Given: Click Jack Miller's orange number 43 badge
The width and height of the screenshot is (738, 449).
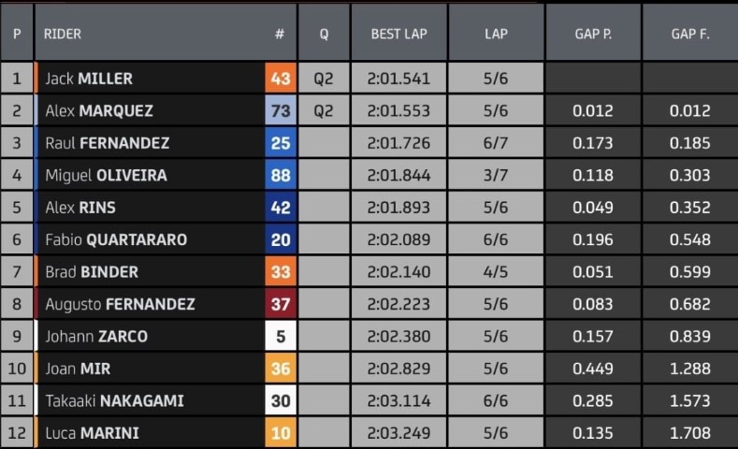Looking at the screenshot, I should (x=281, y=79).
